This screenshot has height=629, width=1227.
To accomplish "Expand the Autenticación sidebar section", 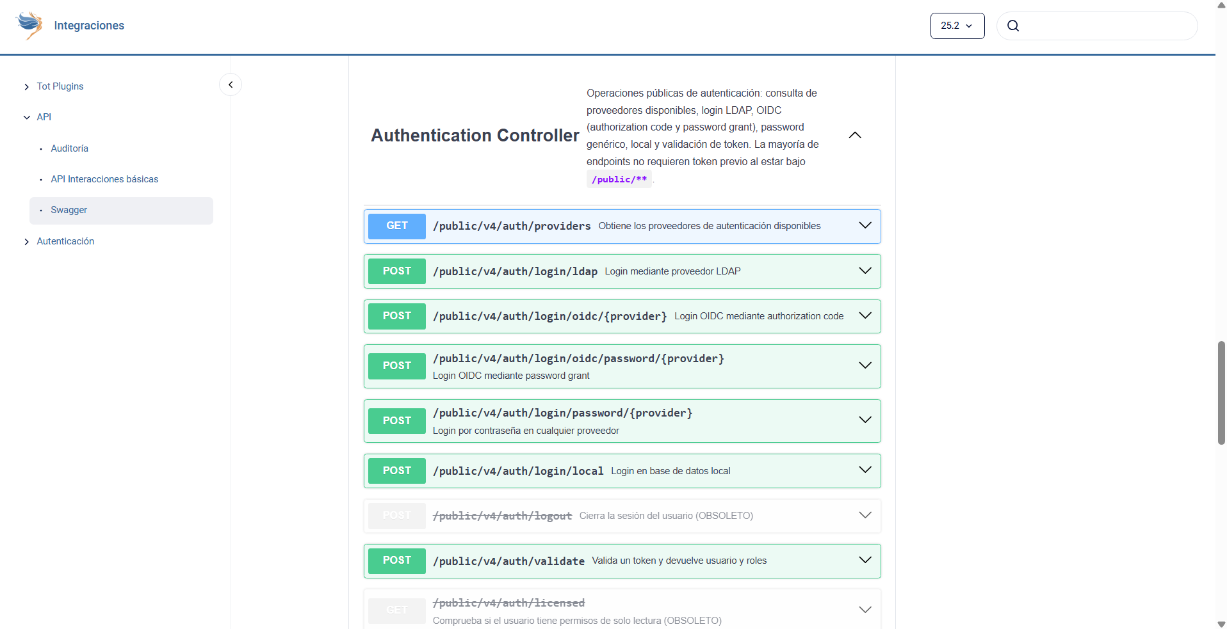I will point(26,242).
